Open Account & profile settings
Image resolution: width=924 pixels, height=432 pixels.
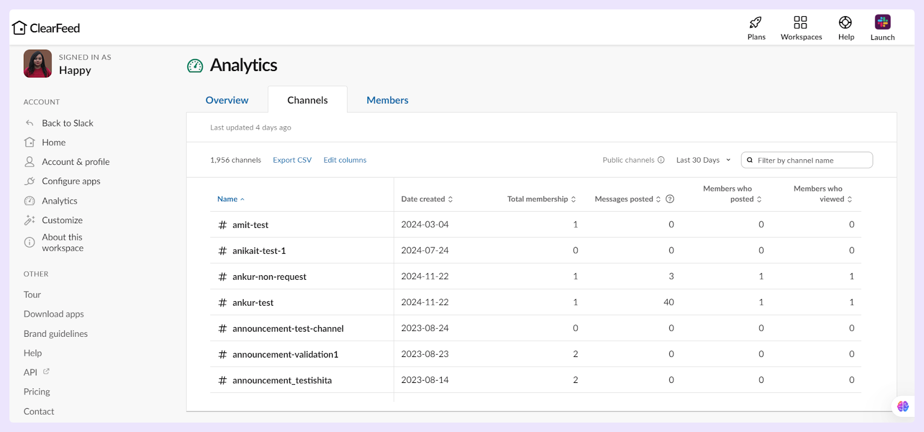pyautogui.click(x=76, y=162)
